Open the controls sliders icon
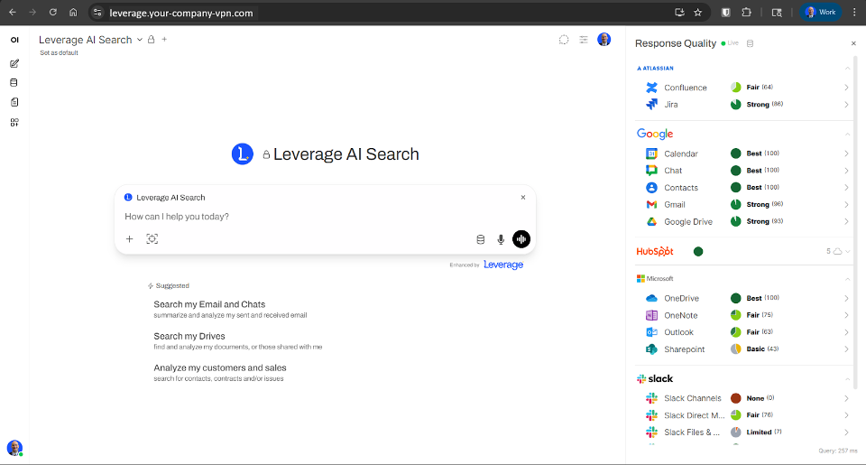 click(x=584, y=40)
